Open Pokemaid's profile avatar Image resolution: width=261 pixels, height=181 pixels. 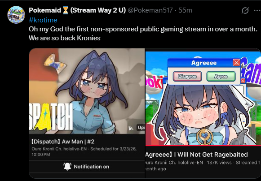click(x=16, y=15)
